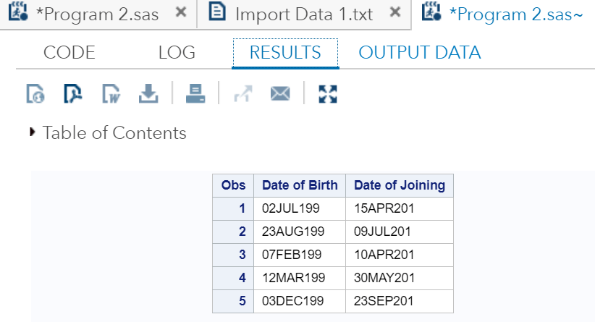
Task: Switch to the CODE tab
Action: tap(69, 52)
